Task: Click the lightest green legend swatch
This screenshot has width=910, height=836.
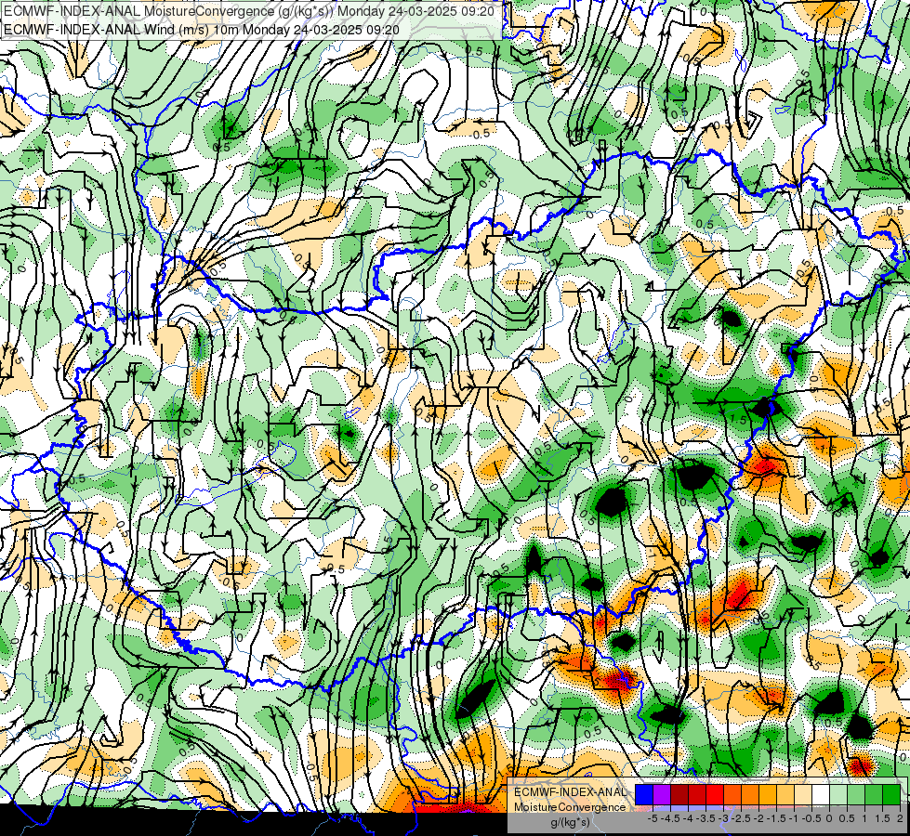Action: [838, 794]
